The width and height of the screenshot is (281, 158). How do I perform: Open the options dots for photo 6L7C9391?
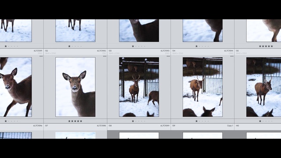coord(41,56)
